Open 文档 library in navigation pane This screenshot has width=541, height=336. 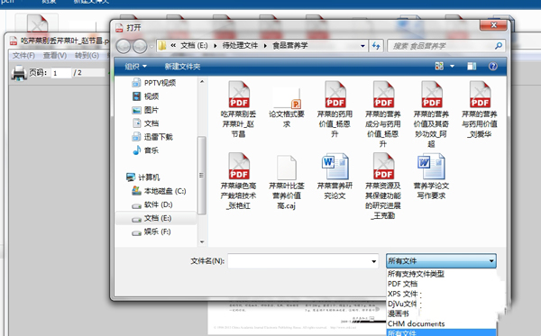coord(145,123)
